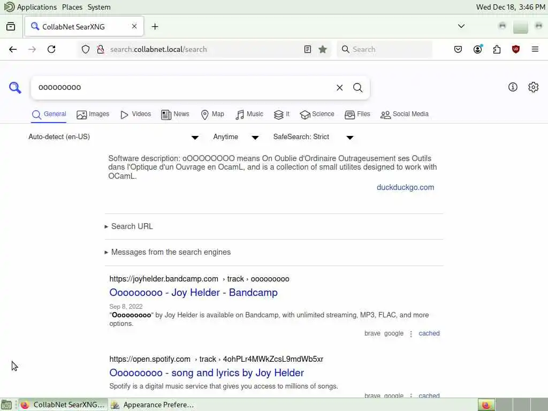Toggle reader view icon
The width and height of the screenshot is (548, 411).
(308, 49)
